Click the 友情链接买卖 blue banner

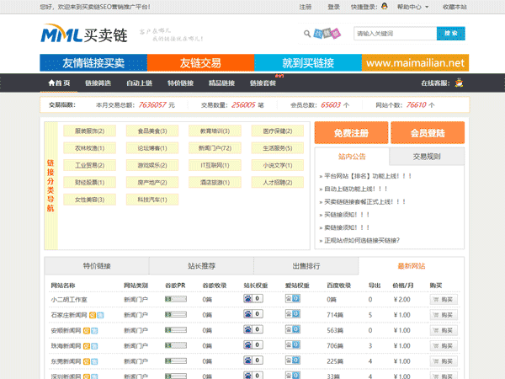point(93,63)
